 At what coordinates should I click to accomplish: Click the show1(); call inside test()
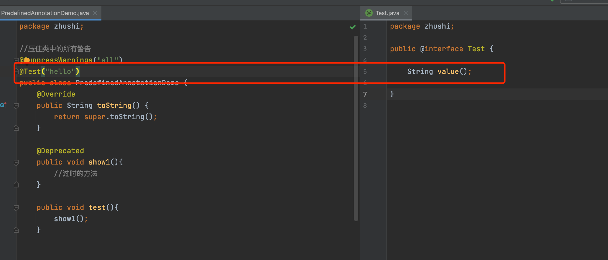(x=71, y=219)
